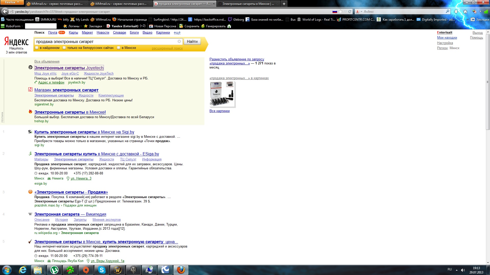Click 'ул. Немига, 3' address link
Image resolution: width=490 pixels, height=275 pixels.
81,178
